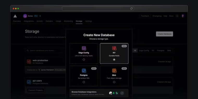
Task: Filter list by Postgres
Action: point(161,51)
